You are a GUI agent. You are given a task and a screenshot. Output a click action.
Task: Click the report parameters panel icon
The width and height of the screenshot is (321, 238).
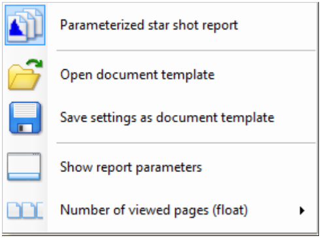24,167
